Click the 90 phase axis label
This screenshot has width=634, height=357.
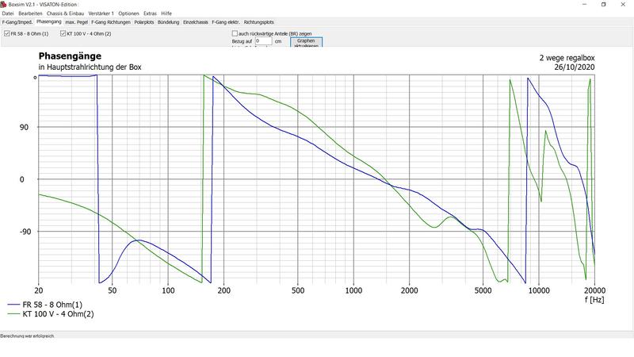[x=25, y=127]
